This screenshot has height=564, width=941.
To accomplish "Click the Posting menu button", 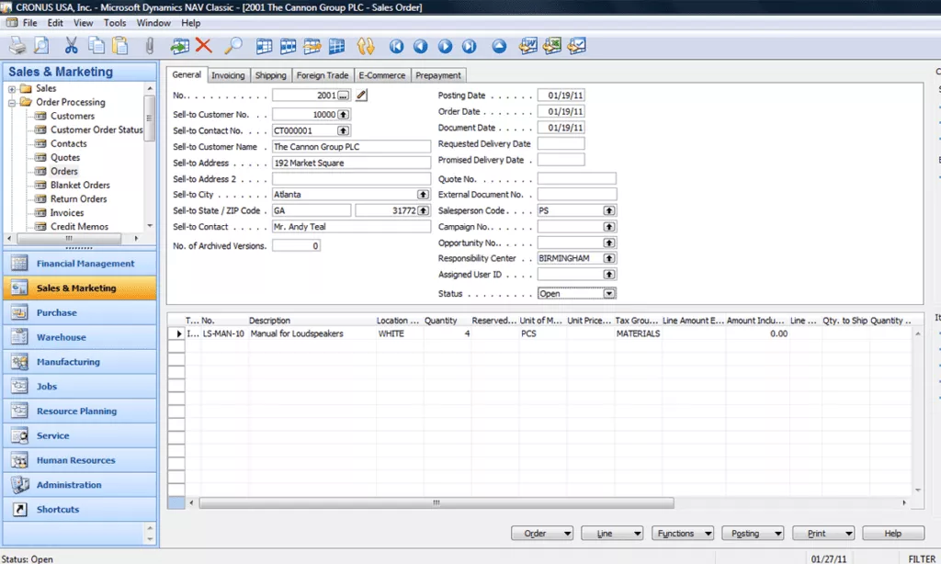I will 753,534.
